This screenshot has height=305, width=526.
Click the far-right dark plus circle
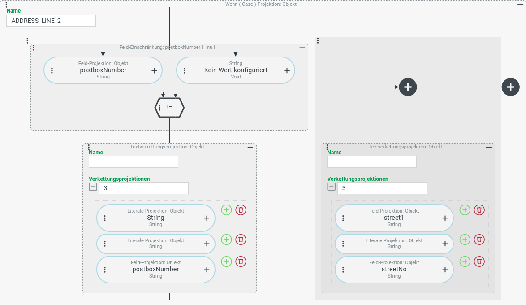510,87
